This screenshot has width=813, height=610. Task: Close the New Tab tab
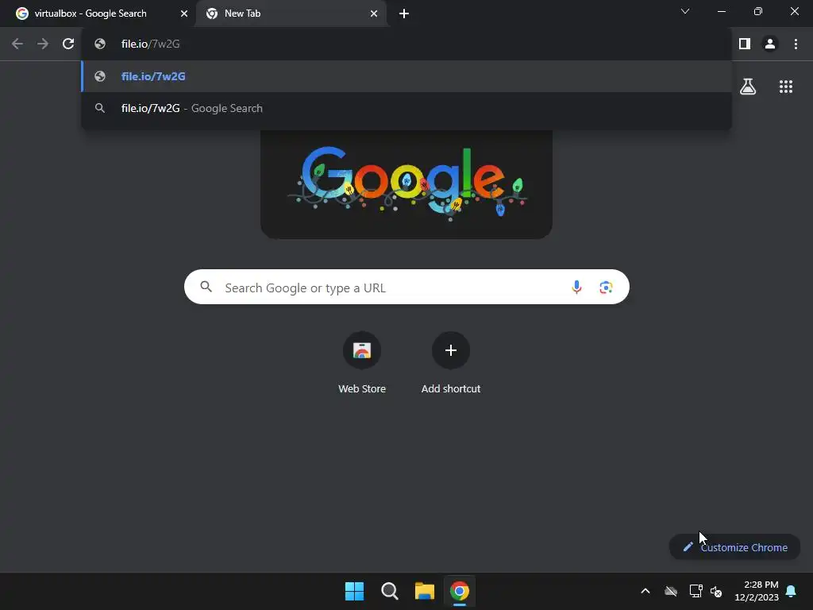tap(374, 14)
